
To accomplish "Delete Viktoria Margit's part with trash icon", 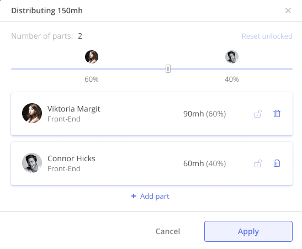I will pos(277,113).
